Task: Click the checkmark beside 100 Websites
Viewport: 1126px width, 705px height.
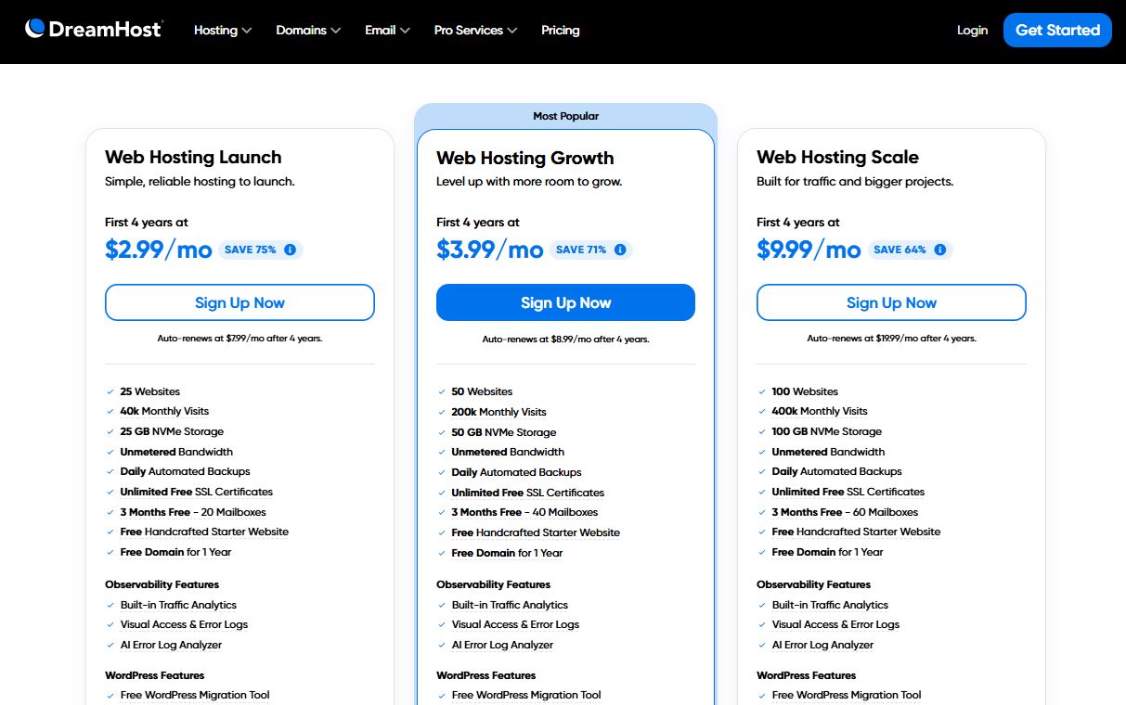Action: (x=763, y=391)
